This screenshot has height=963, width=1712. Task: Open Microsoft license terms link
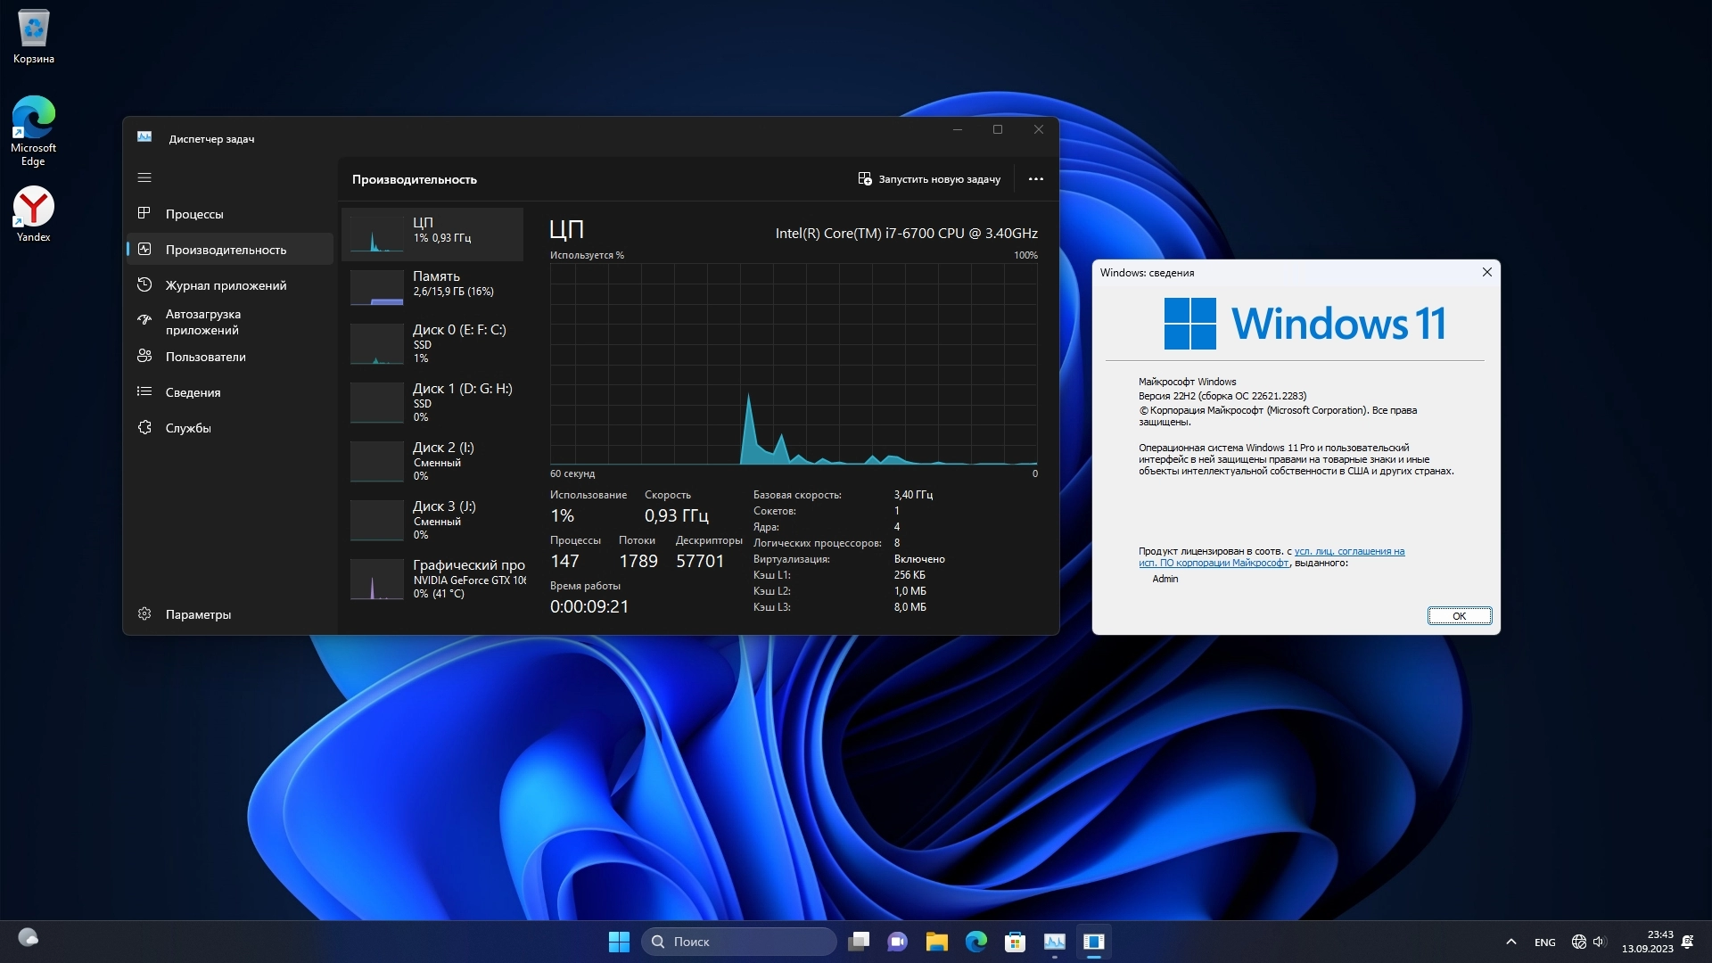[x=1348, y=552]
